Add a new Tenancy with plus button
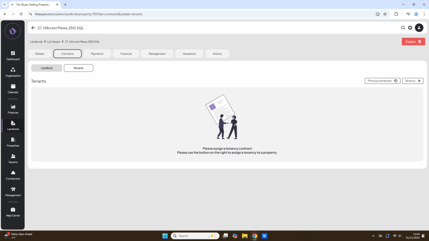 click(413, 81)
